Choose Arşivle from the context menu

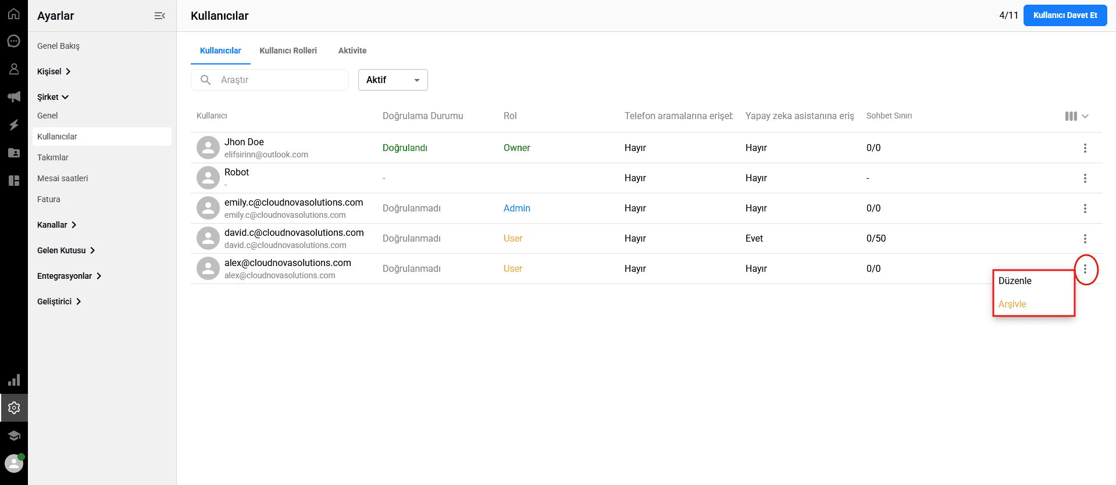pyautogui.click(x=1012, y=304)
